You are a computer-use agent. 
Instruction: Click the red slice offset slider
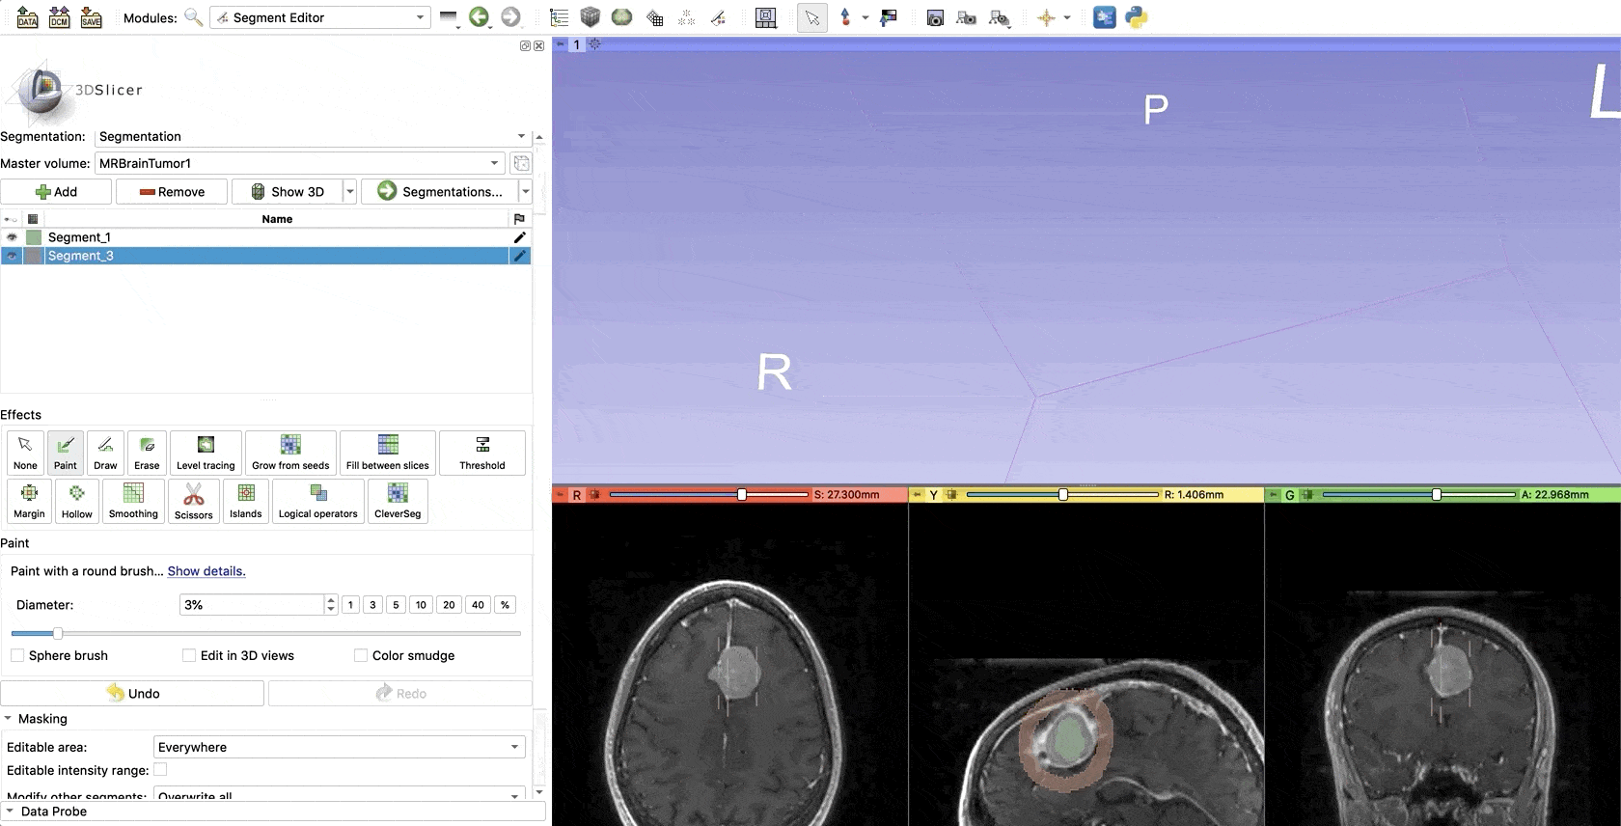coord(708,494)
